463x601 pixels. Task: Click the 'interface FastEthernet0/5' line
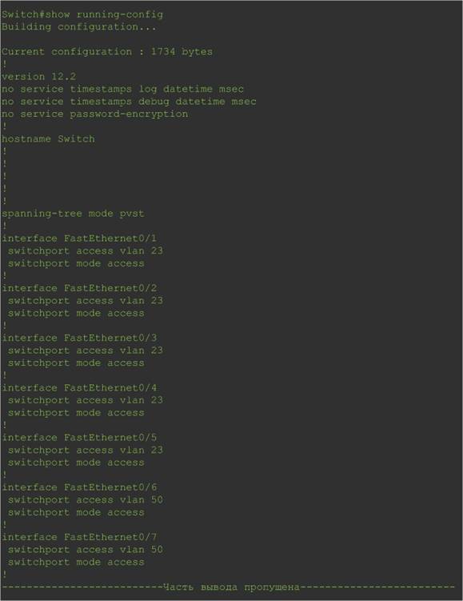[79, 438]
